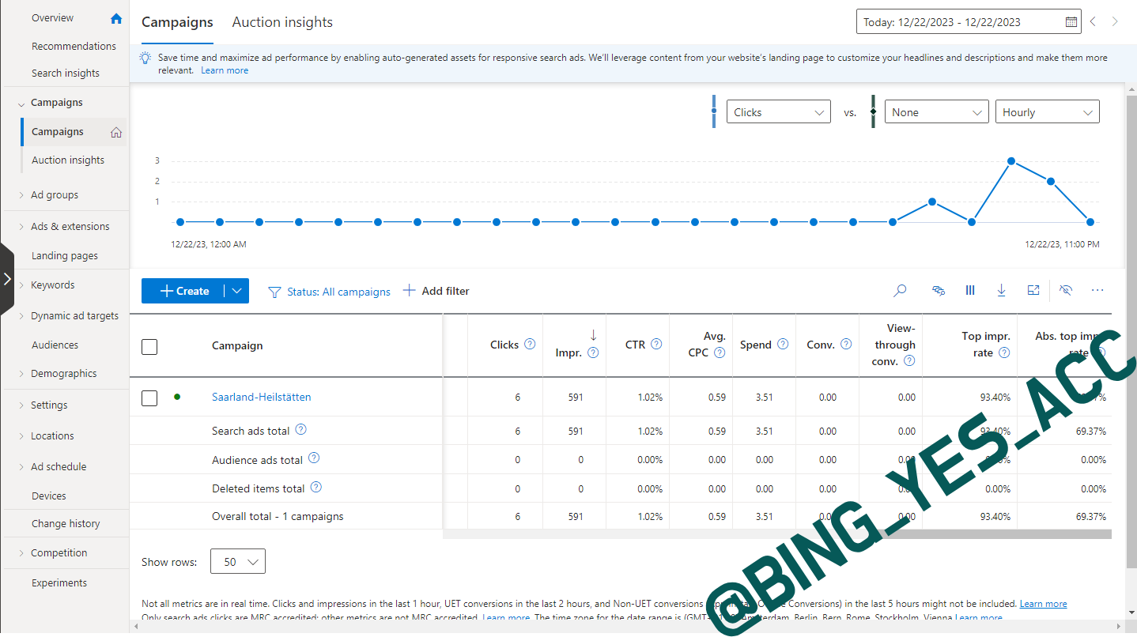Open the Saarland-Heilstätten campaign link
The width and height of the screenshot is (1137, 637).
261,398
